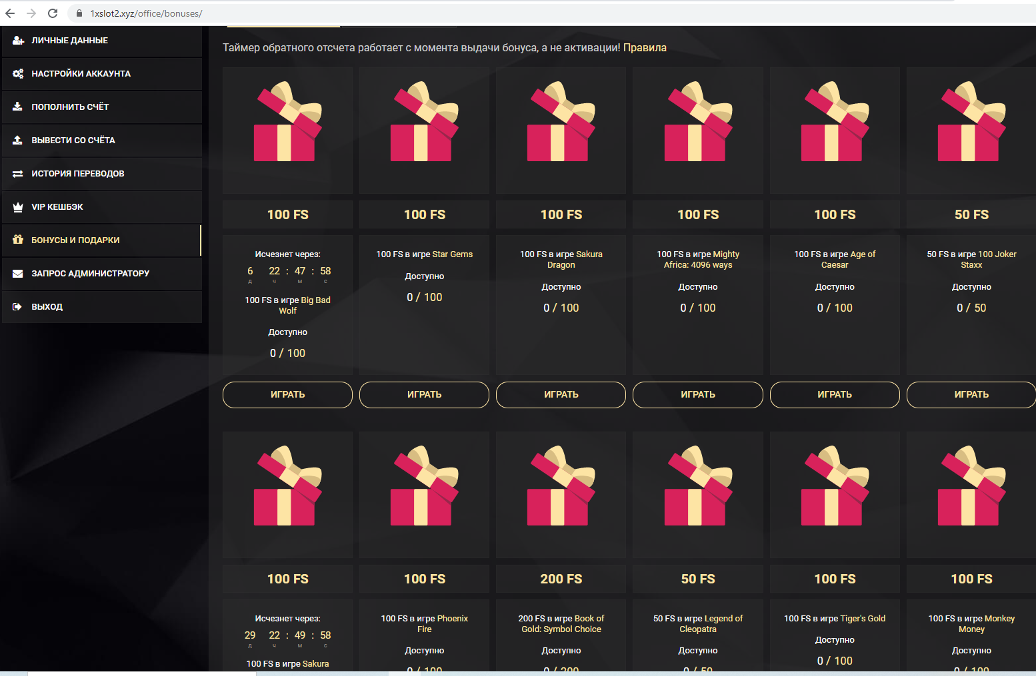Image resolution: width=1036 pixels, height=676 pixels.
Task: Click the 50 FS title above Legend of Cleopatra
Action: tap(698, 579)
